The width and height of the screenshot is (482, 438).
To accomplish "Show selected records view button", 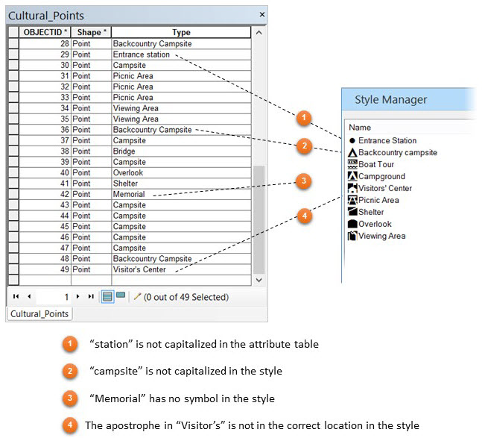I will (x=121, y=295).
